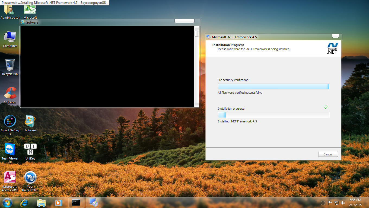Open the taskbar clock showing 6:55 PM
369x208 pixels.
point(355,200)
